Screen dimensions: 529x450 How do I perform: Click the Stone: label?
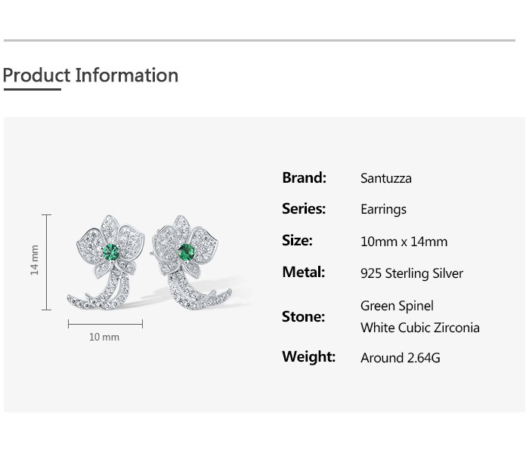(303, 317)
